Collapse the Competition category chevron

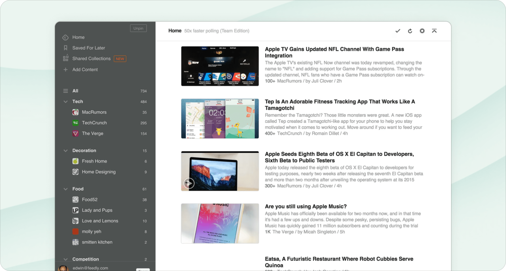click(65, 260)
